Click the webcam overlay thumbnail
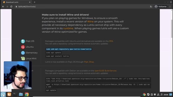Screen dimensions: 173x97 coord(18,75)
